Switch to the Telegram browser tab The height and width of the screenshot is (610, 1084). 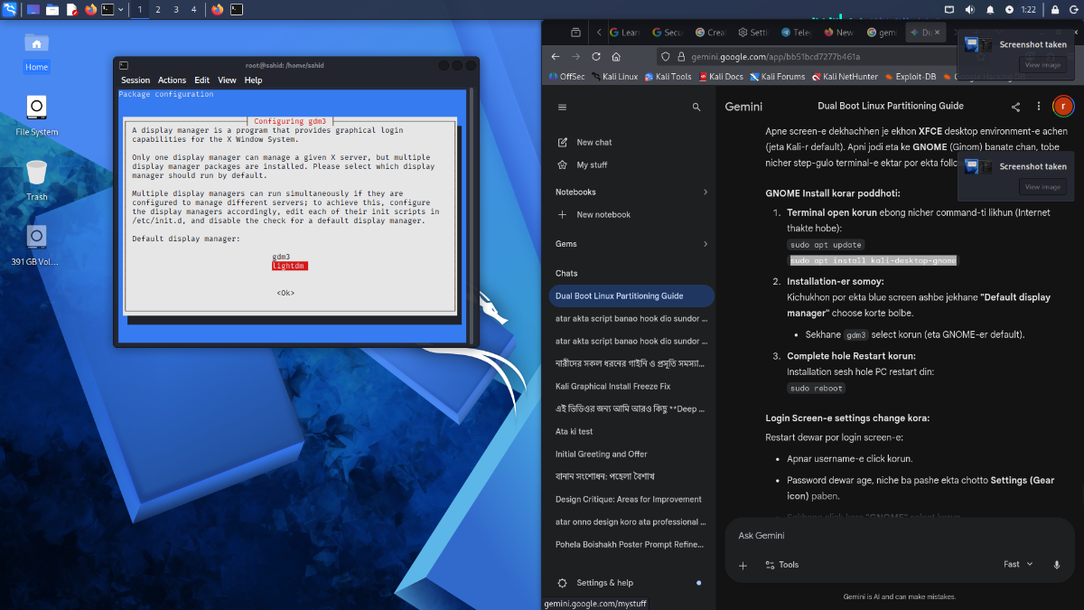tap(796, 32)
